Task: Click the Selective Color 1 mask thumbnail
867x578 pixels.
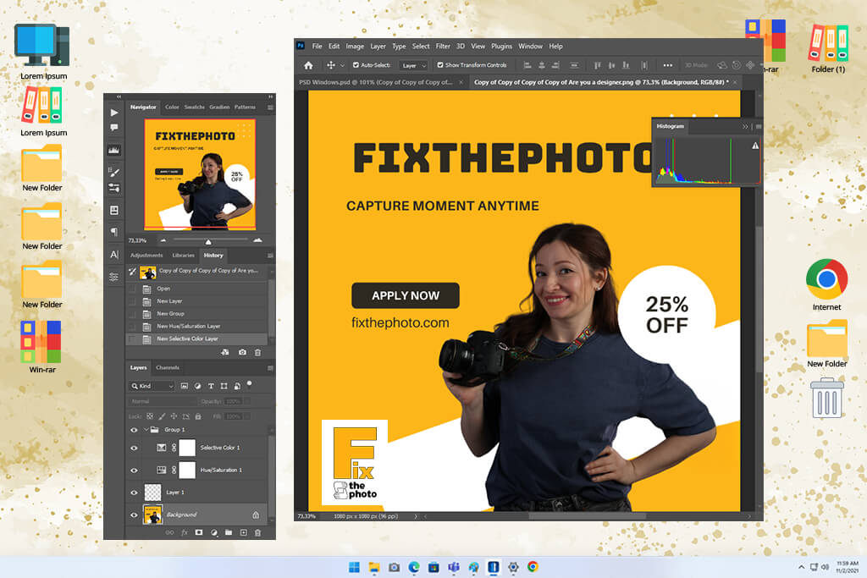Action: (x=187, y=448)
